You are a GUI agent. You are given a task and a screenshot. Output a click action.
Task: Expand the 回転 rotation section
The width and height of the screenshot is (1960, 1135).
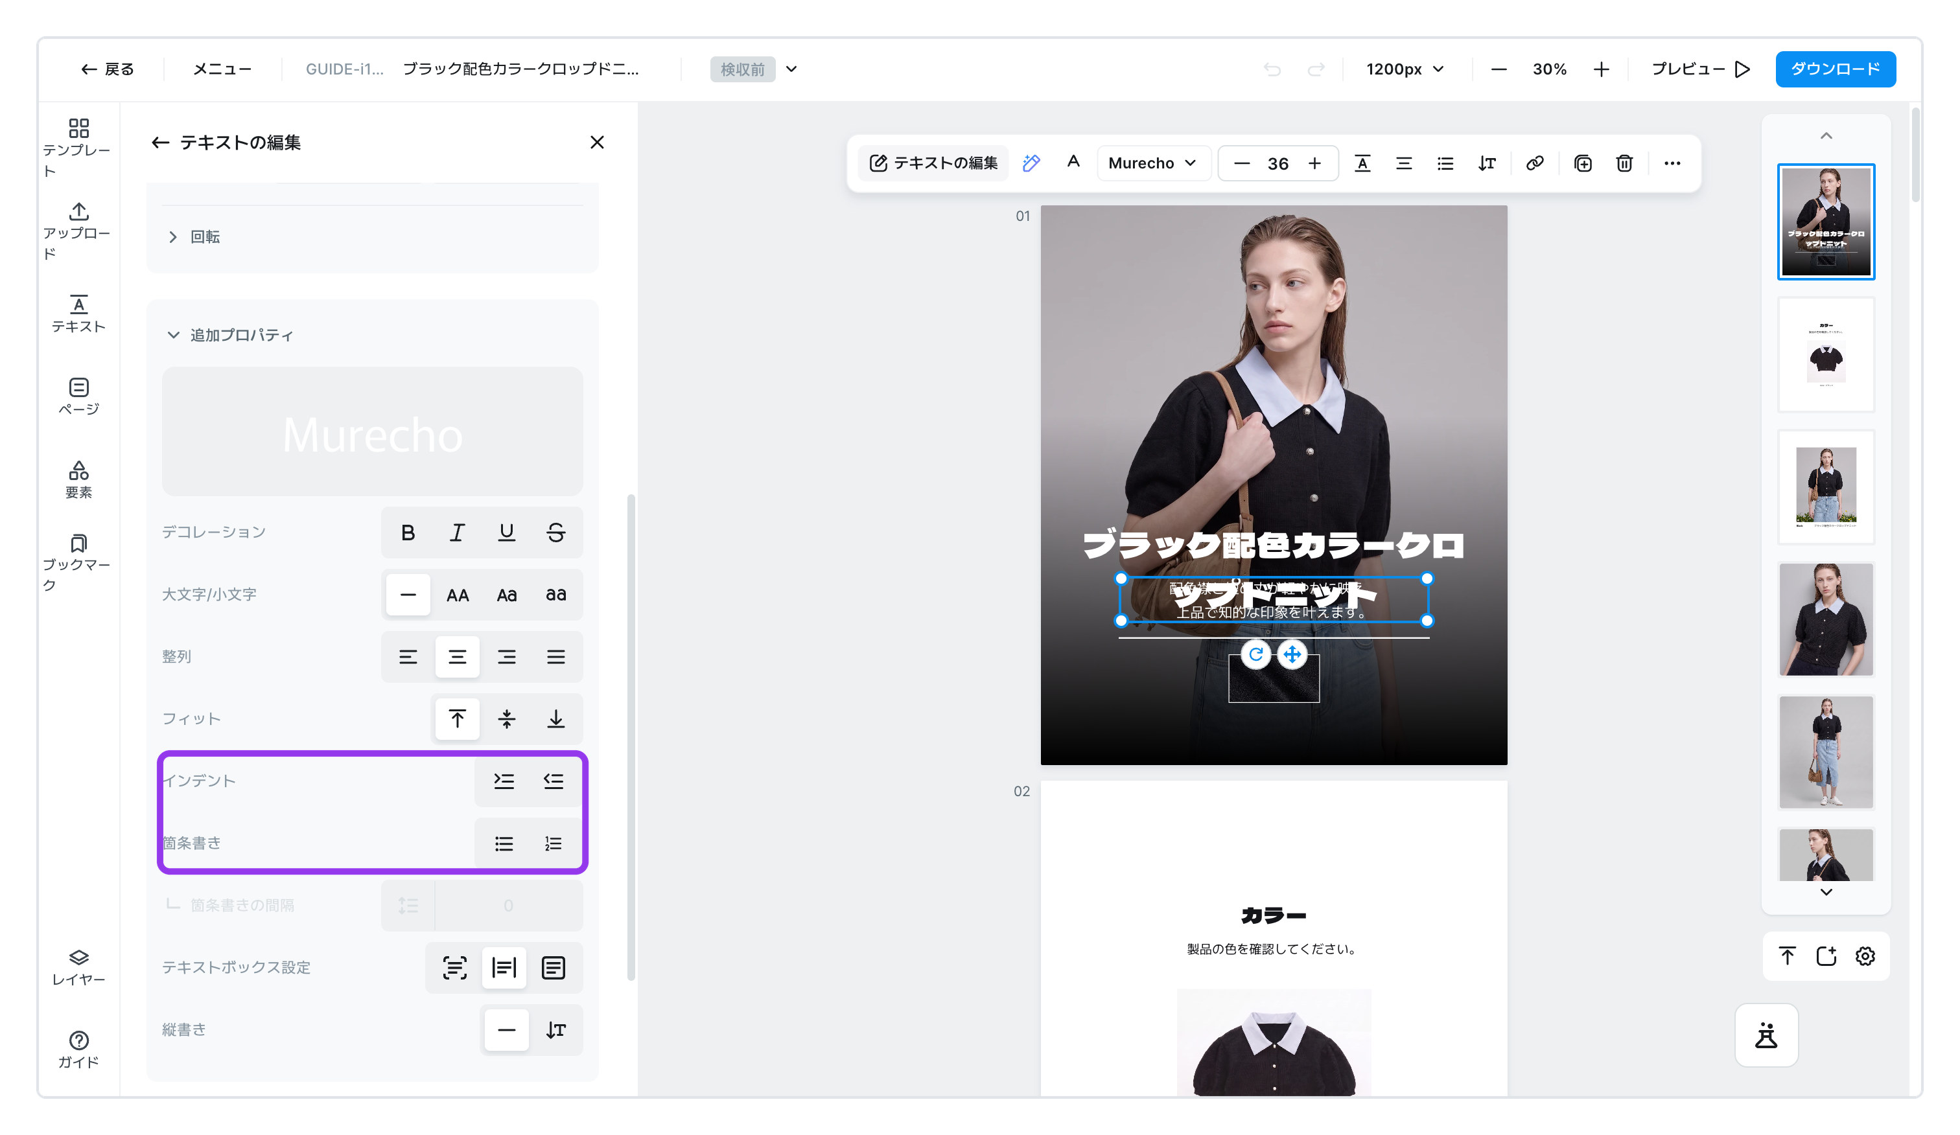194,237
